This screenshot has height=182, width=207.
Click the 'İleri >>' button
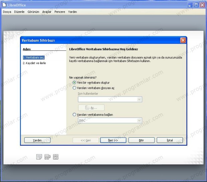tap(113, 140)
